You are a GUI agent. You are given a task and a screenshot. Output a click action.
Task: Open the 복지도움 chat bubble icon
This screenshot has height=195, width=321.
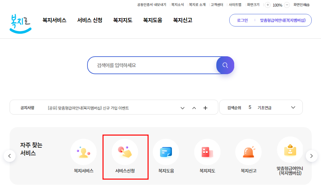(x=166, y=152)
